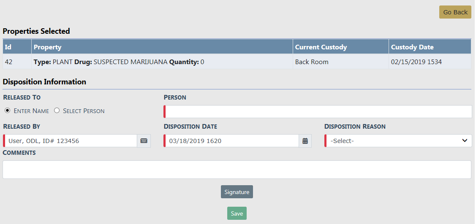Viewport: 476px width, 224px height.
Task: Click the Signature button
Action: [237, 192]
